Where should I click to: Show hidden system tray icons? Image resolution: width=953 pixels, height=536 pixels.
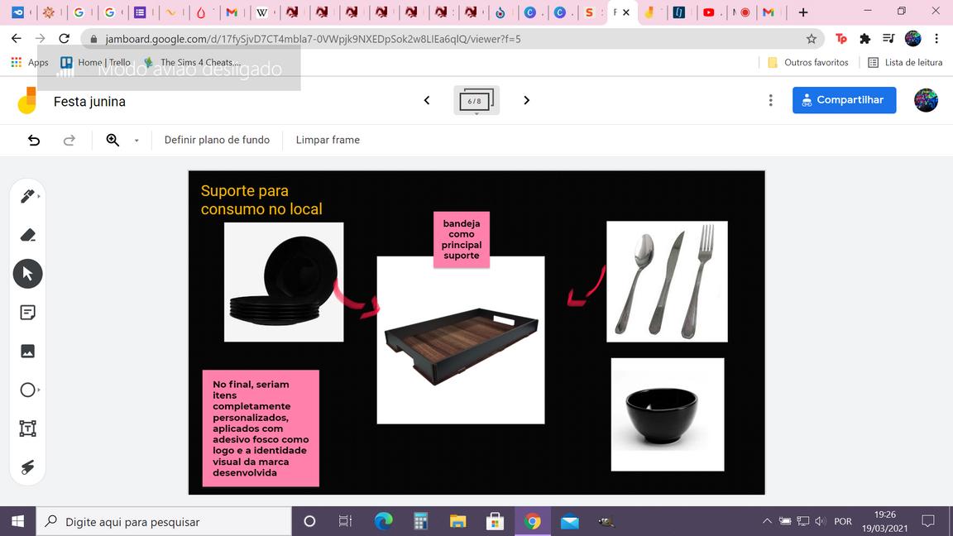767,521
